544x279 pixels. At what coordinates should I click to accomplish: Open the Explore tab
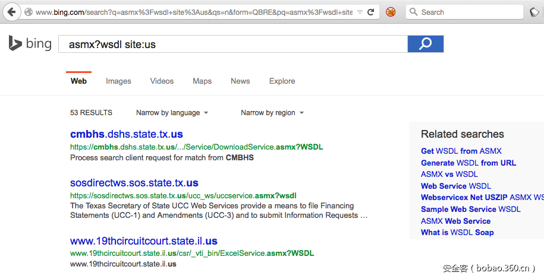tap(282, 81)
